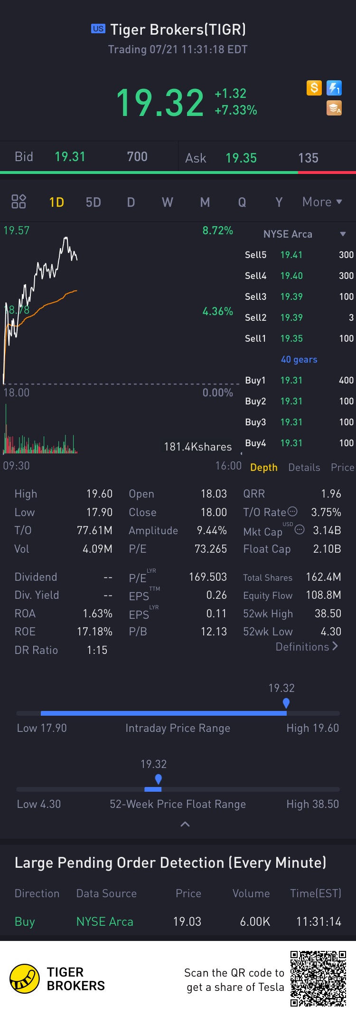Switch chart to weekly W period
The image size is (356, 1017).
(x=168, y=202)
